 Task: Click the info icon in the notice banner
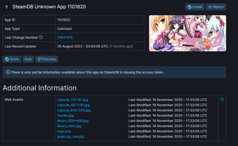[8, 72]
